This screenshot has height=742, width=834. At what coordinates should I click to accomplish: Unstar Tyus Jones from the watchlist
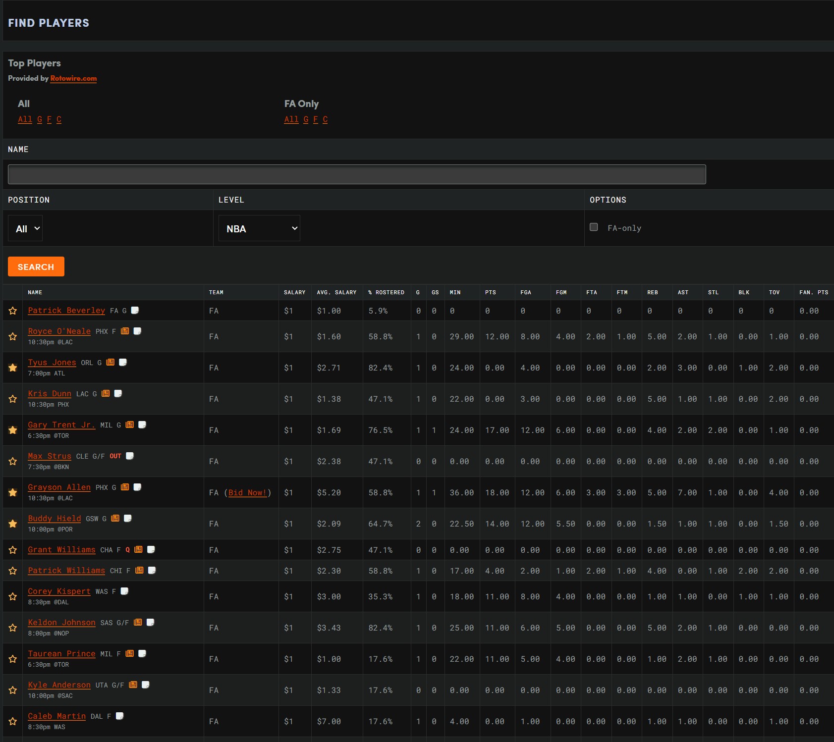point(13,368)
